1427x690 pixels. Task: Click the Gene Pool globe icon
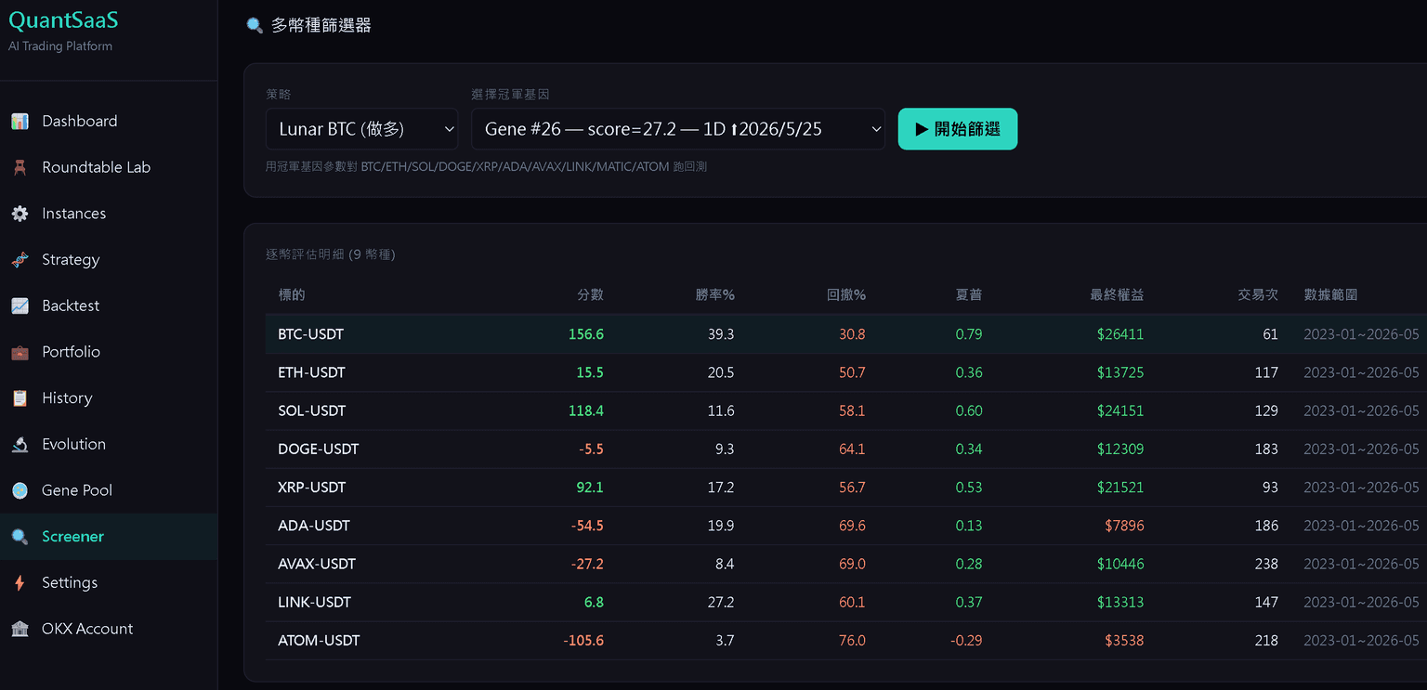(x=20, y=490)
